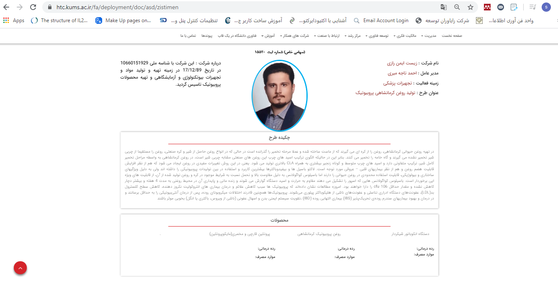Click the red scroll-to-top arrow button
The height and width of the screenshot is (283, 558).
20,268
